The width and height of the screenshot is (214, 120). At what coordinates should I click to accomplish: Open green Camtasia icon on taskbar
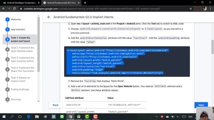coord(87,117)
